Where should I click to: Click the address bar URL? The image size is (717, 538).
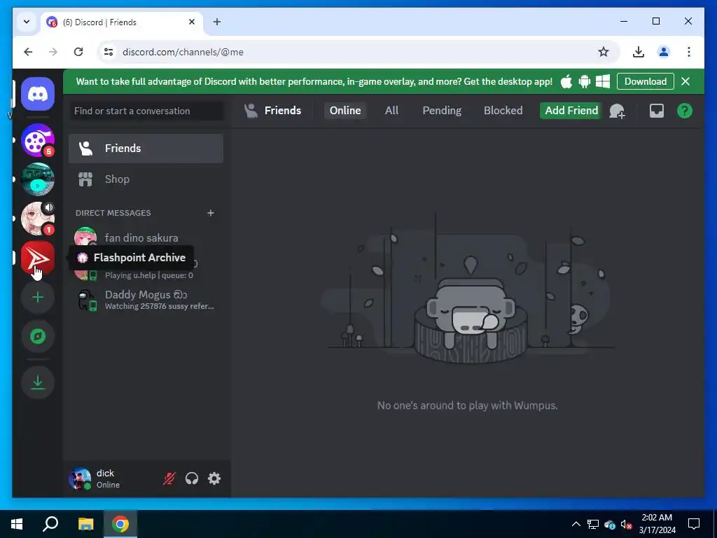click(x=183, y=52)
